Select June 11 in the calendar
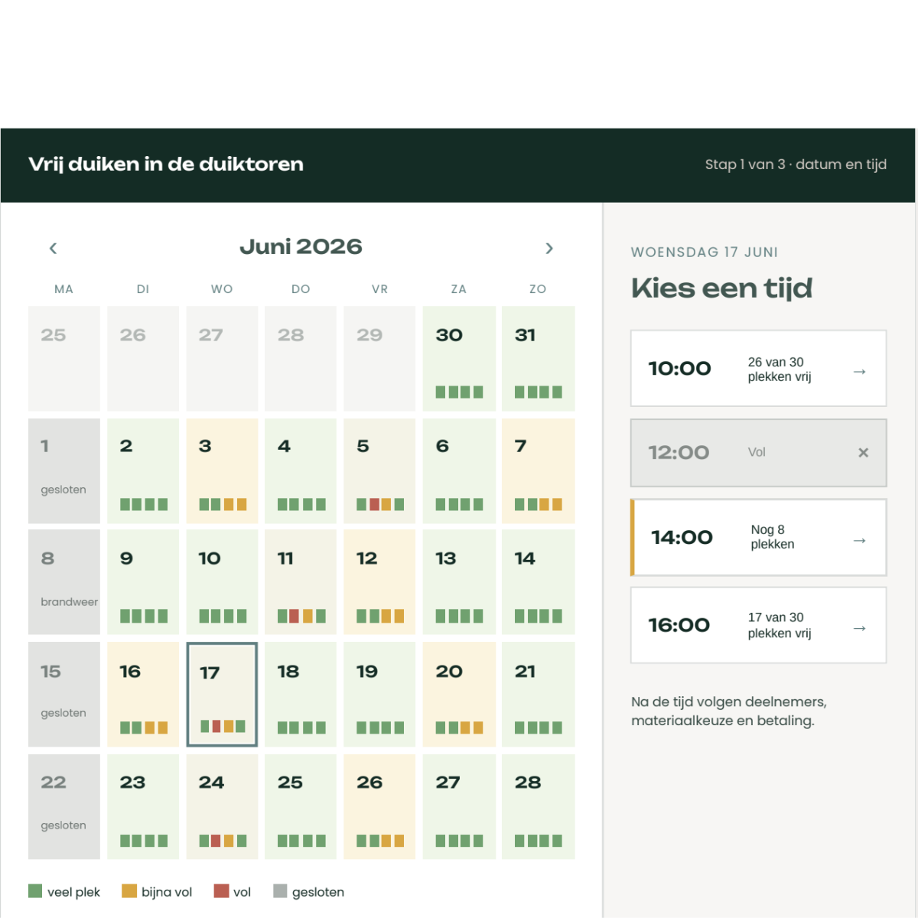The image size is (918, 918). click(x=301, y=582)
